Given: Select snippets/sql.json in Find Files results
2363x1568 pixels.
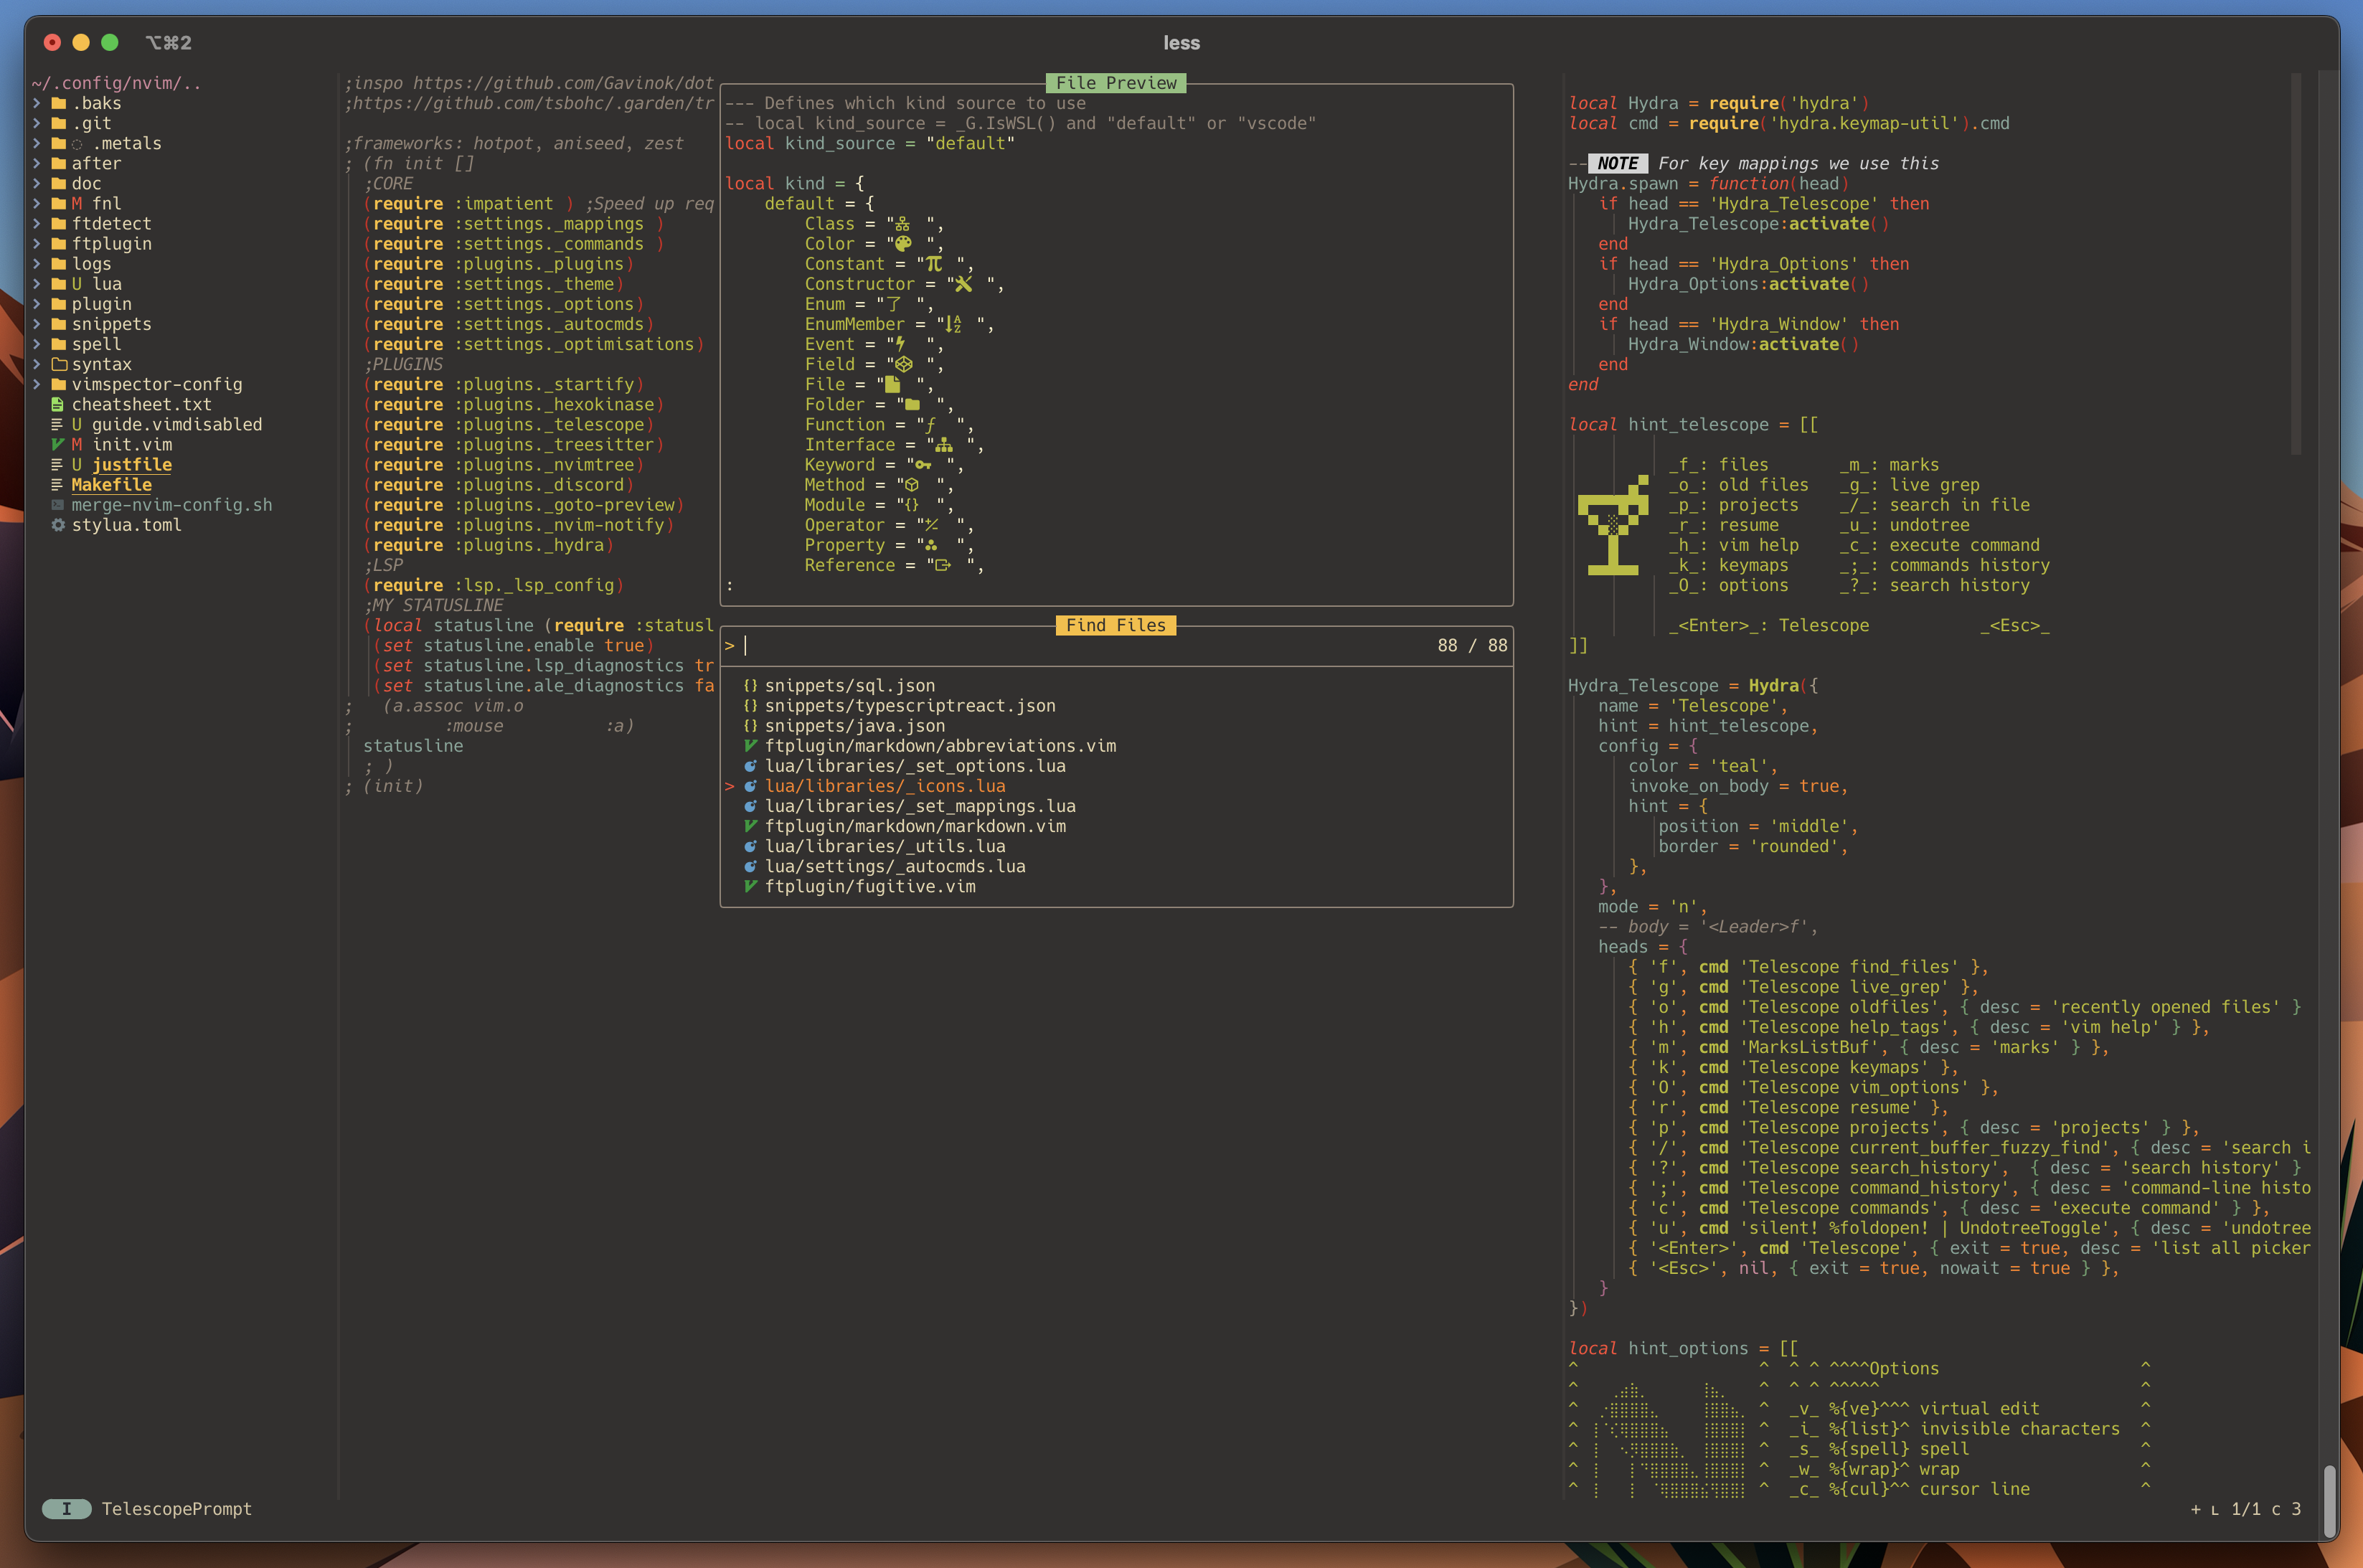Looking at the screenshot, I should coord(850,686).
